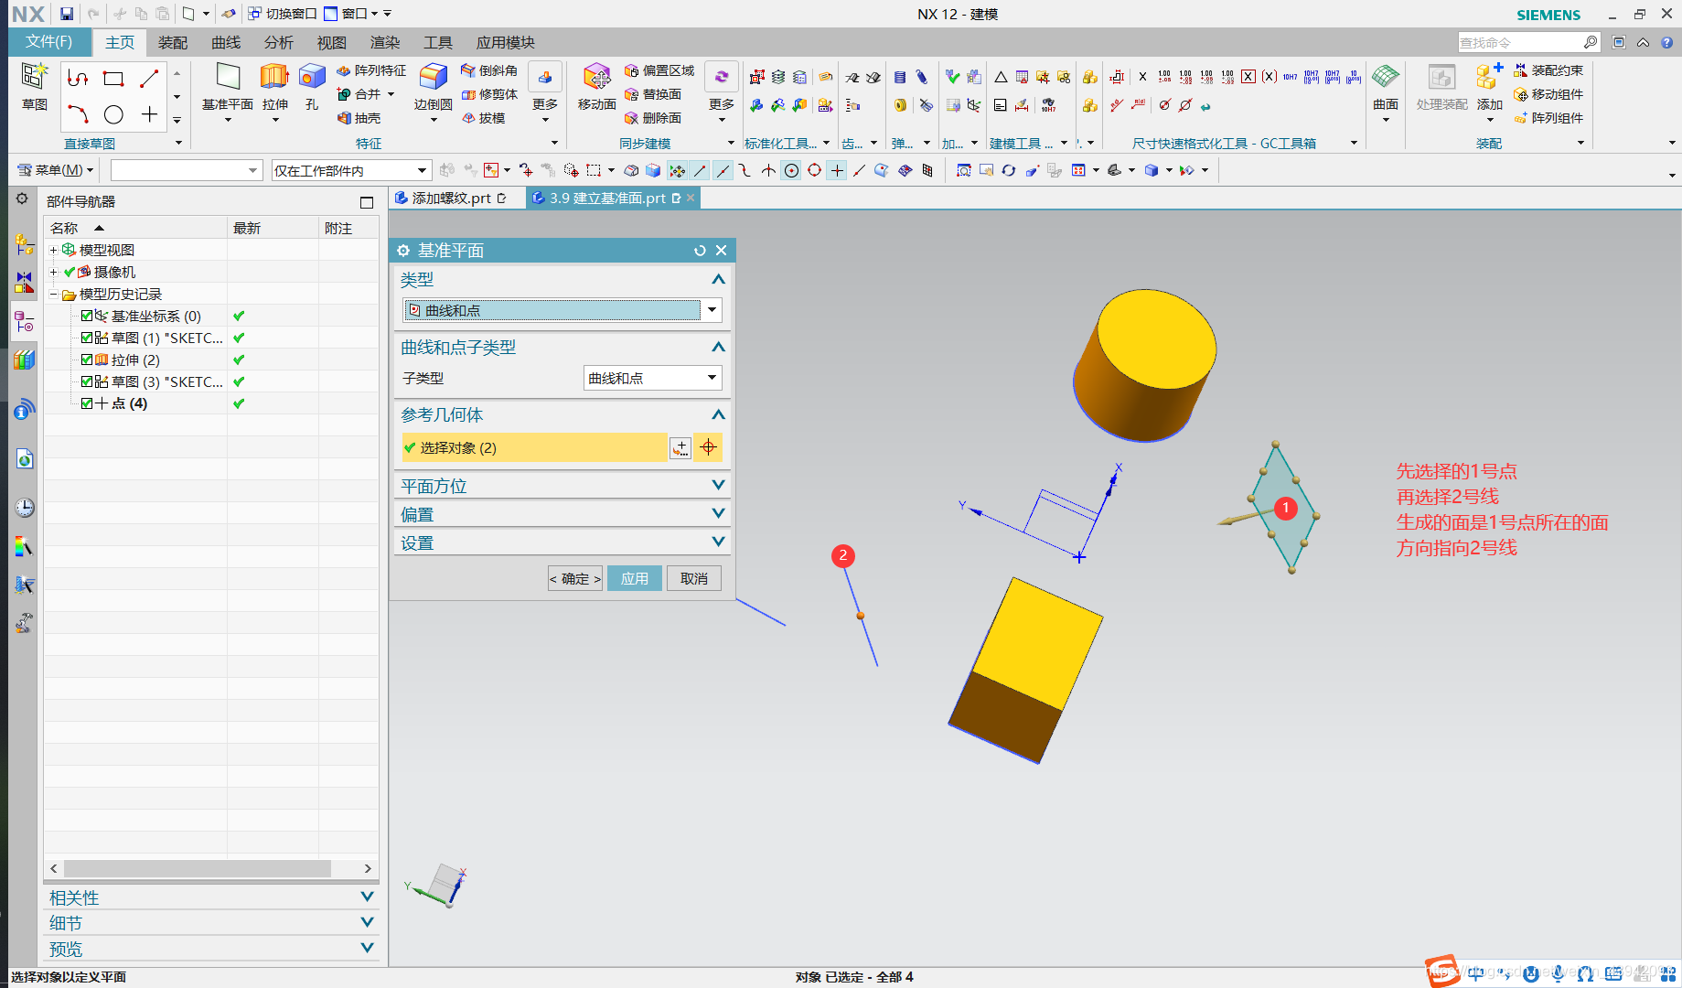The width and height of the screenshot is (1682, 988).
Task: Click the selection filter input box
Action: click(186, 170)
